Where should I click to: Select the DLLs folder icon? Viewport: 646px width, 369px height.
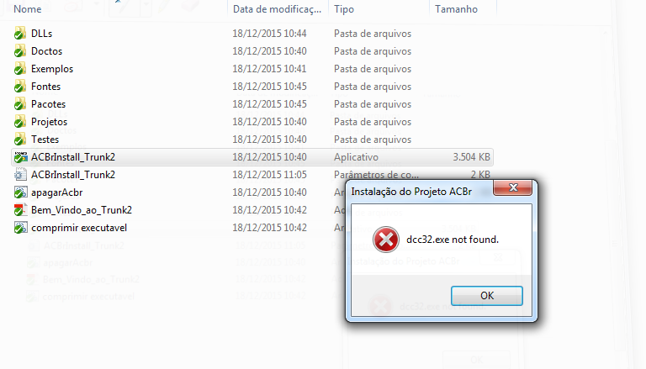(20, 34)
